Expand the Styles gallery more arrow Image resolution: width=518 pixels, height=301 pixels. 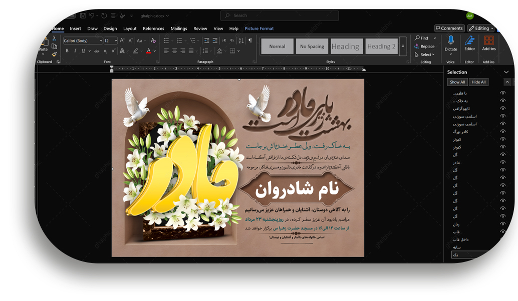click(x=403, y=46)
